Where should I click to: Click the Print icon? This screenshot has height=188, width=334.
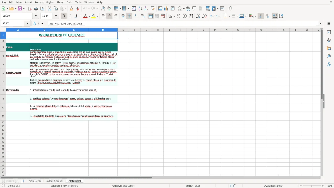(x=36, y=9)
